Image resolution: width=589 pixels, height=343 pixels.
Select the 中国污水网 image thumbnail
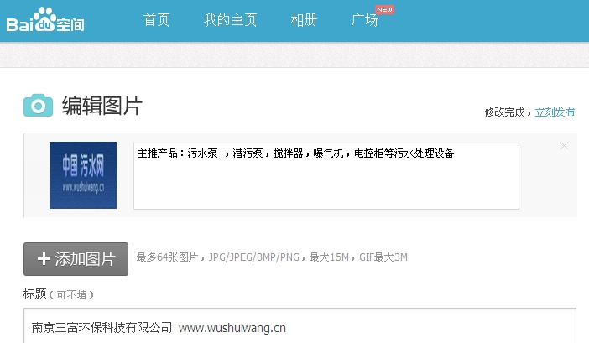tap(83, 175)
